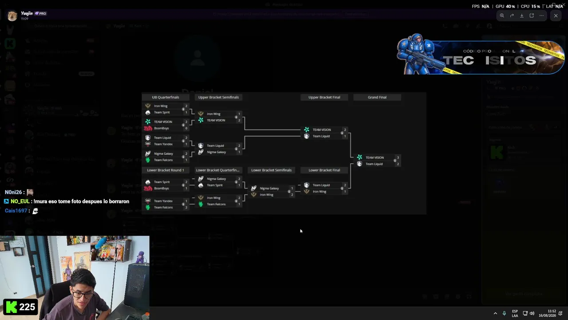Click the microphone icon in system tray
This screenshot has width=568, height=320.
pyautogui.click(x=504, y=313)
